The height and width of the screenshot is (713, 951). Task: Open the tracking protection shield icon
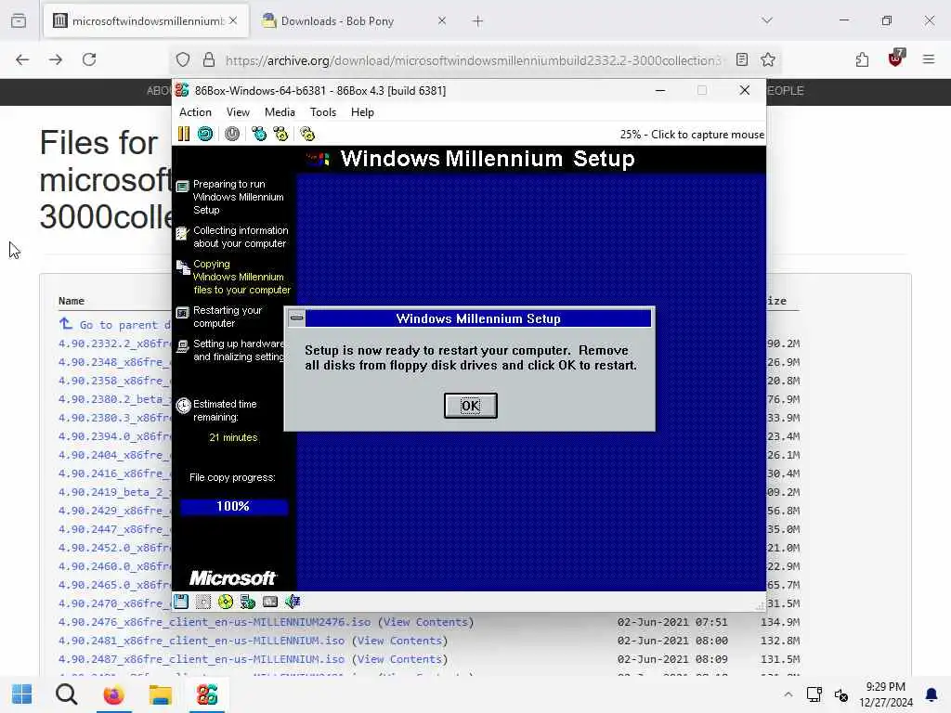pyautogui.click(x=183, y=60)
